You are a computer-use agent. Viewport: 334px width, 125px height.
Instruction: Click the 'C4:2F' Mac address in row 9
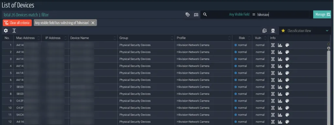(x=20, y=101)
